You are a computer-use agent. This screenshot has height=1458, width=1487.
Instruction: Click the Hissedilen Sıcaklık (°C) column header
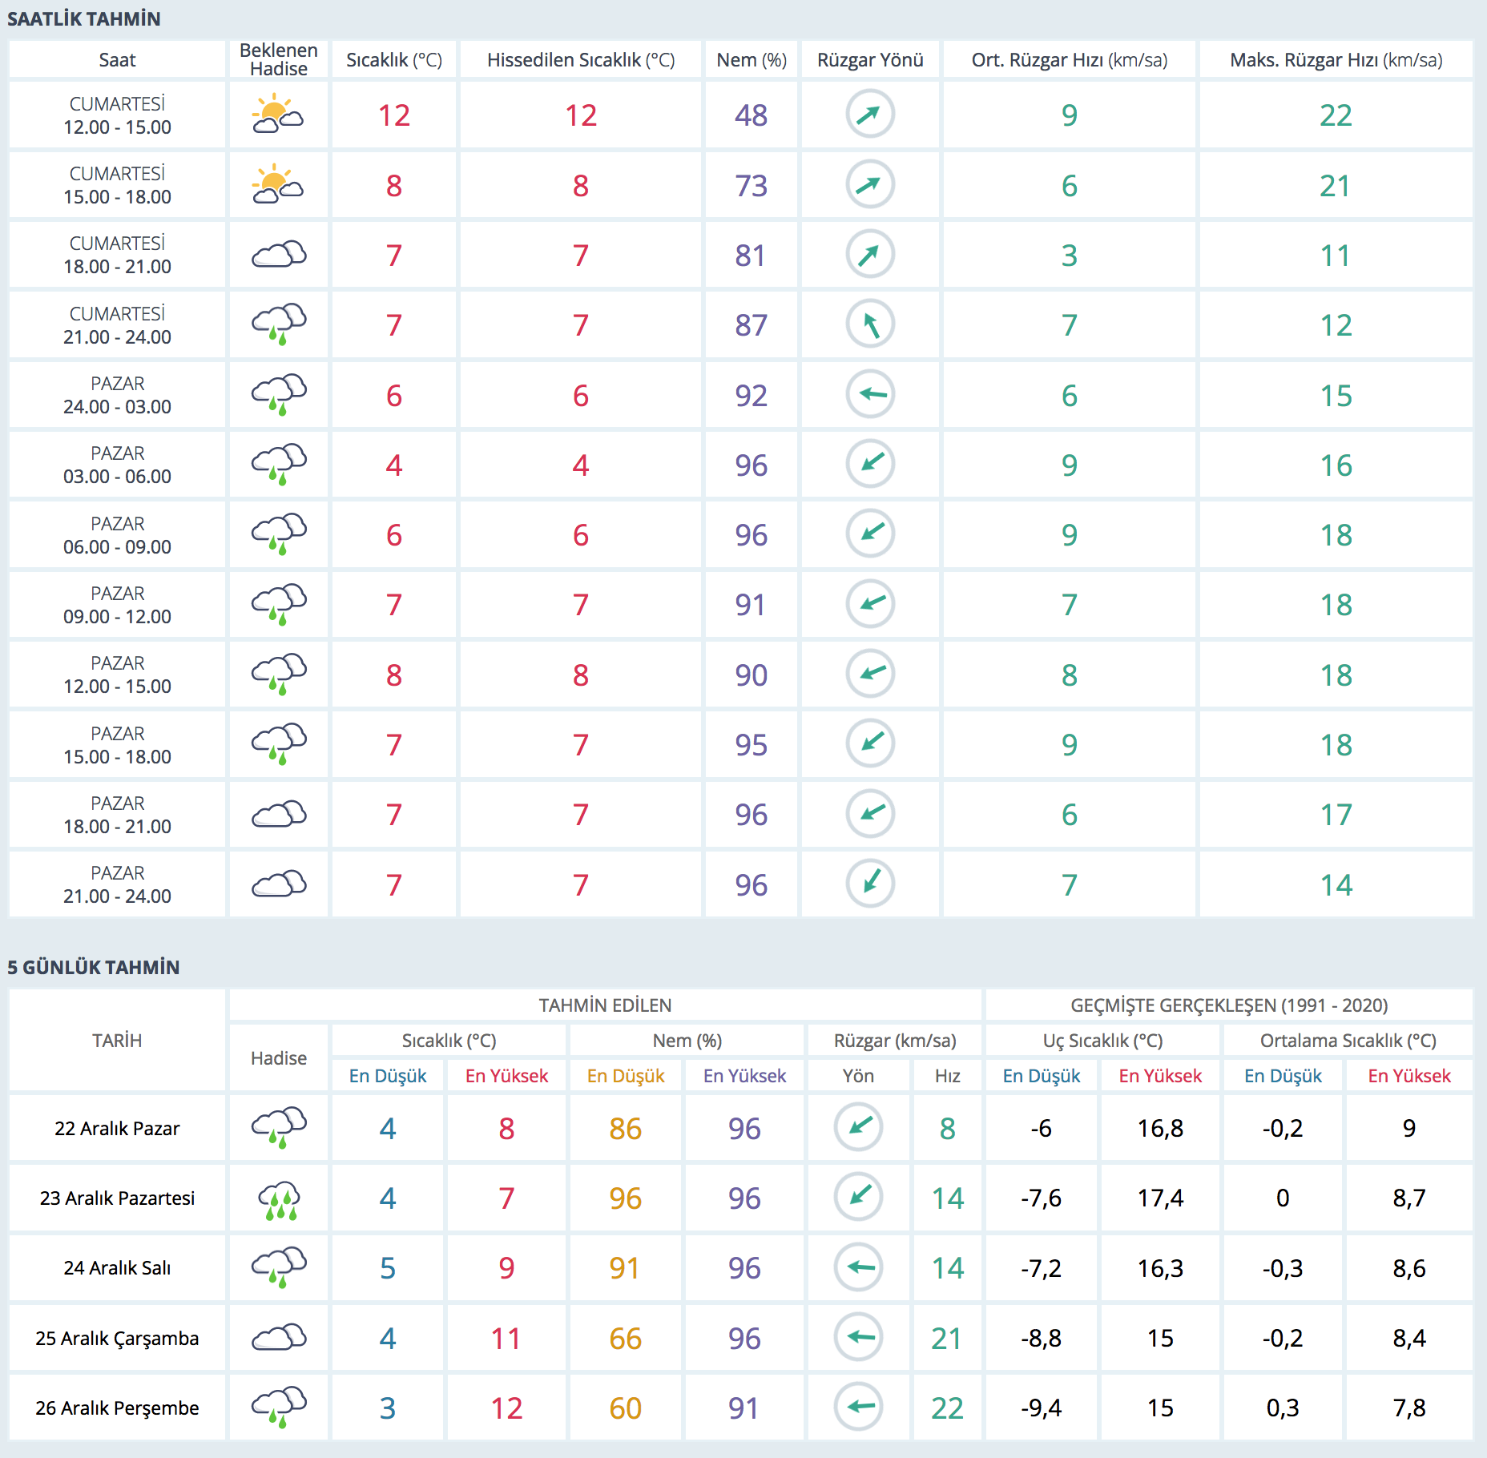point(581,60)
